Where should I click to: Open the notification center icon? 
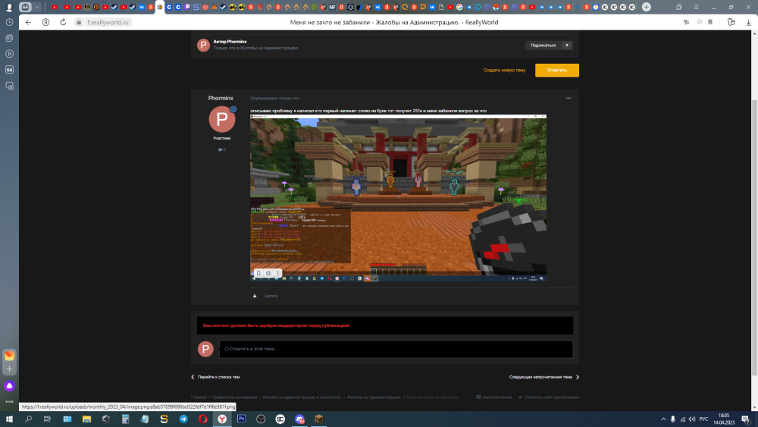point(745,419)
